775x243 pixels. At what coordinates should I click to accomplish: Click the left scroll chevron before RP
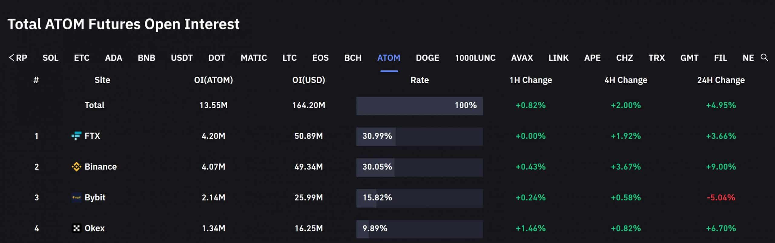click(x=11, y=58)
